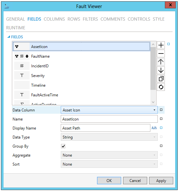Screen dimensions: 179x192
Task: Remove selected field with minus icon
Action: [x=161, y=53]
